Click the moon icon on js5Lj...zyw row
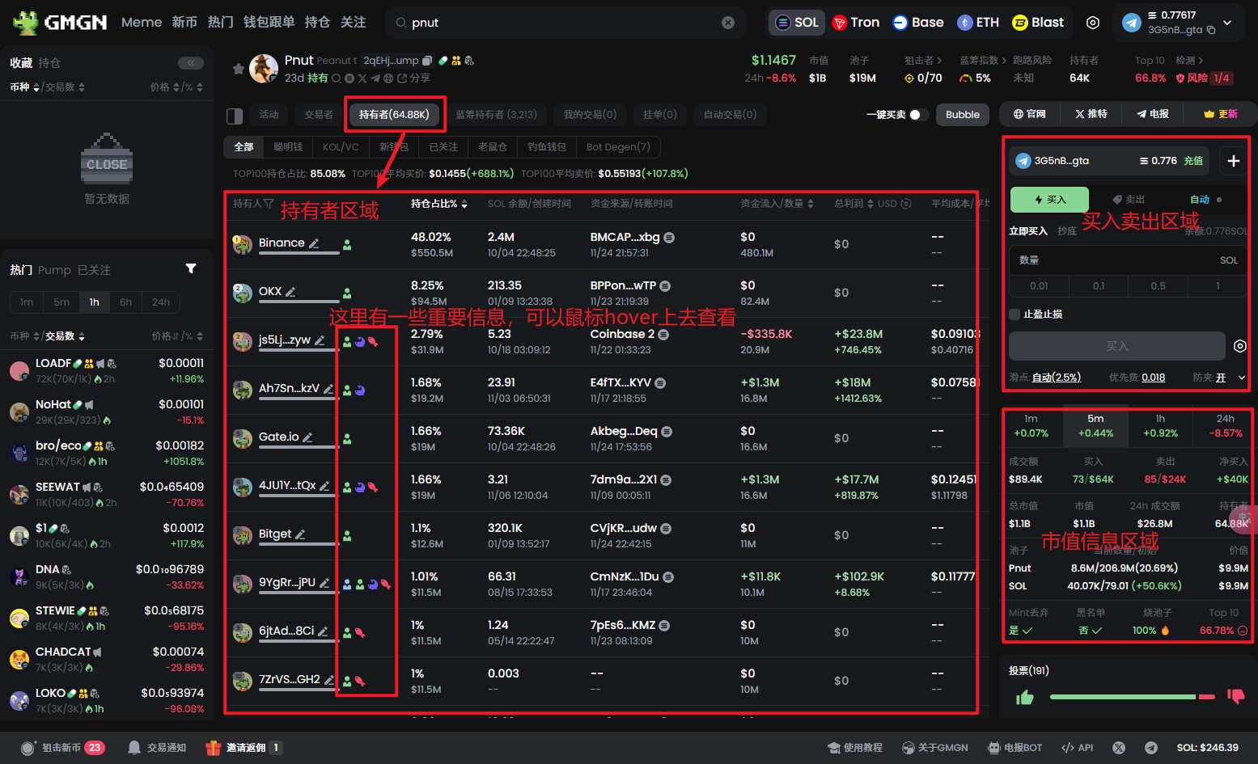Screen dimensions: 1258x764 (360, 342)
